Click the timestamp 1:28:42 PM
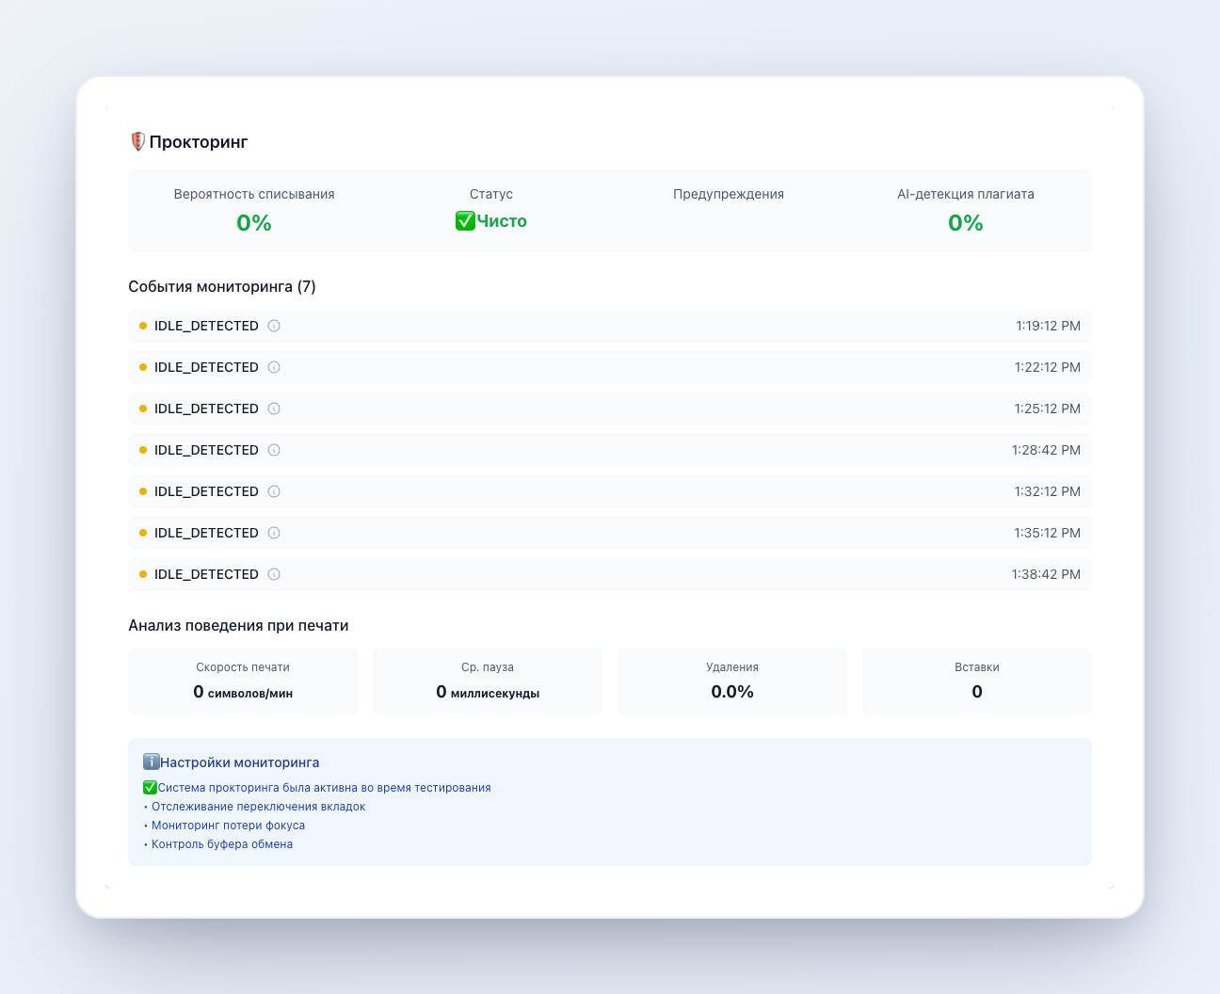Viewport: 1220px width, 994px height. (x=1046, y=450)
